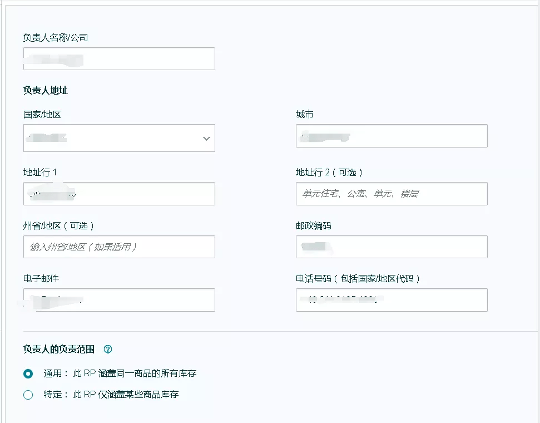Select the 特定 radio option
The width and height of the screenshot is (540, 423).
(28, 395)
